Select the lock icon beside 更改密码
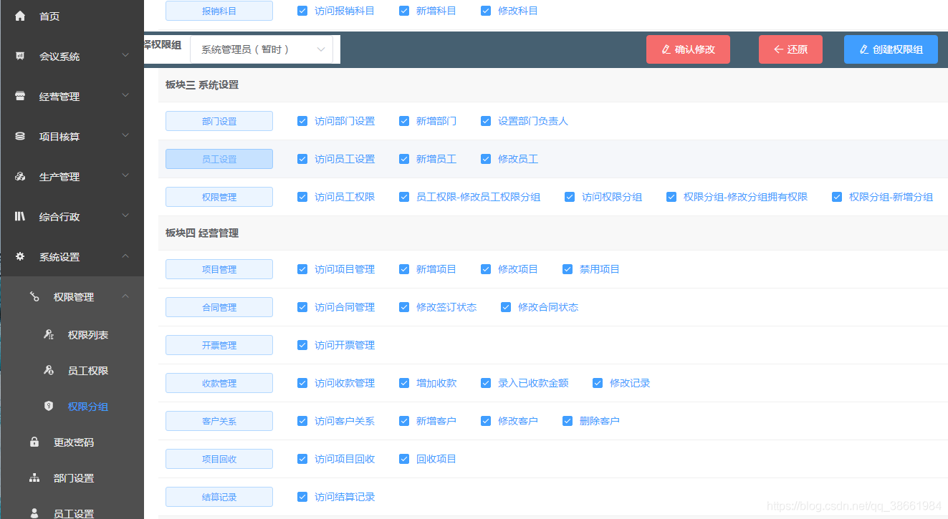This screenshot has height=519, width=948. tap(34, 442)
